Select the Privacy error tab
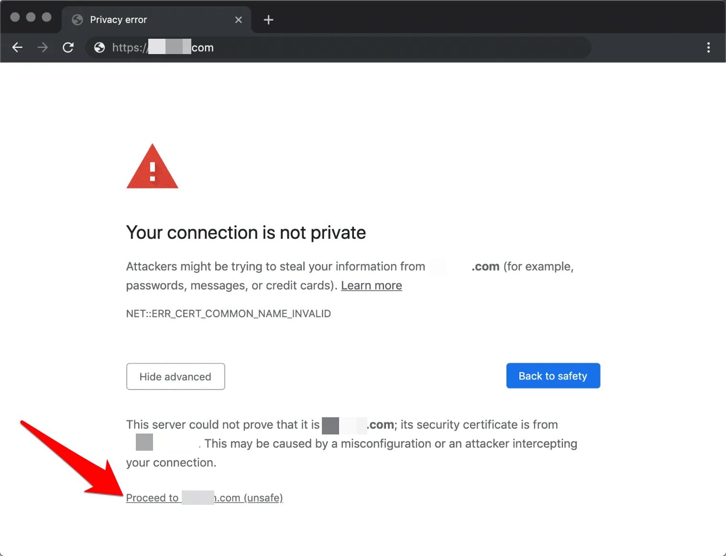The height and width of the screenshot is (556, 726). tap(143, 20)
